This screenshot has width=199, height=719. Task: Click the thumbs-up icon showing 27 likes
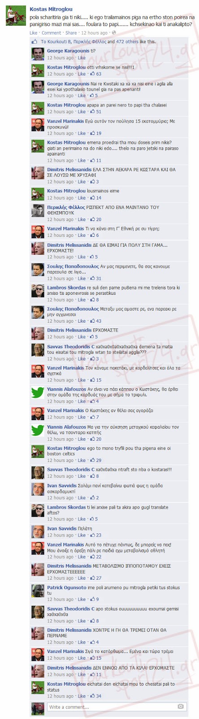92,578
